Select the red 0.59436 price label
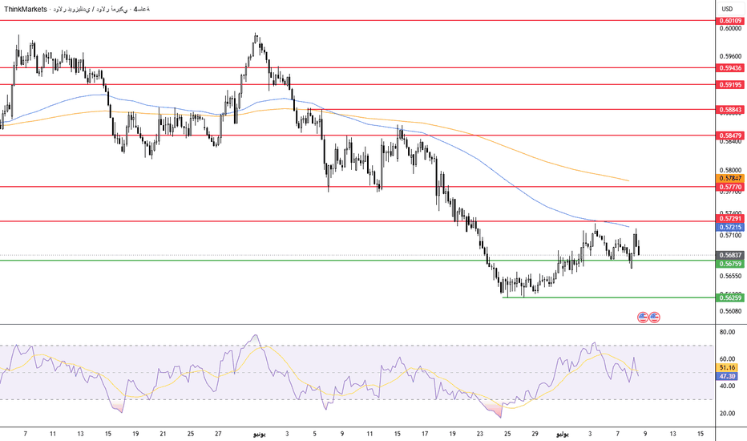 click(730, 68)
